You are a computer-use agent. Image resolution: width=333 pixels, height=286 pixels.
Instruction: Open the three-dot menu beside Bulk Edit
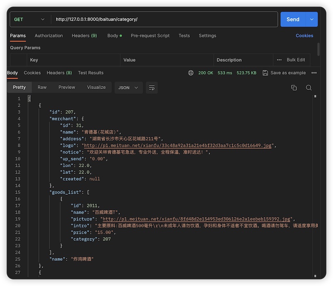[279, 60]
